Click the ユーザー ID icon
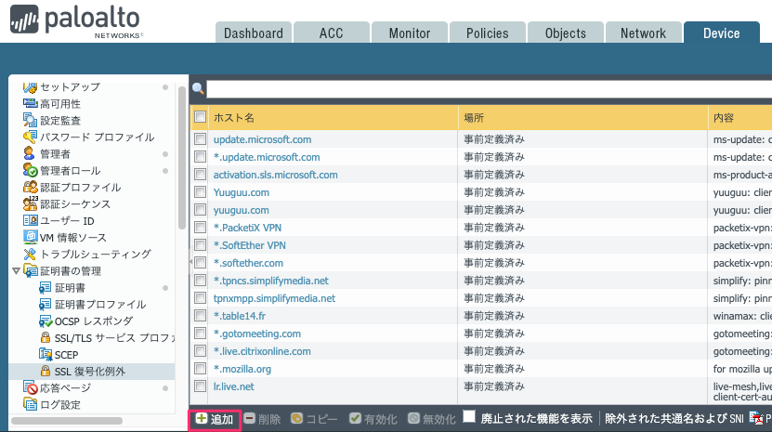The image size is (772, 432). click(30, 220)
